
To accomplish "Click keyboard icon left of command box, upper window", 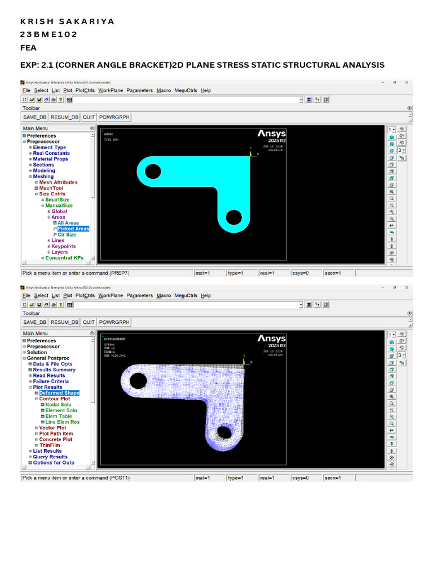I will click(x=69, y=99).
